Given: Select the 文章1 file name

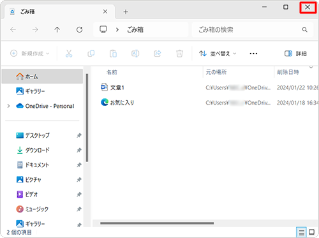Looking at the screenshot, I should pyautogui.click(x=117, y=87).
